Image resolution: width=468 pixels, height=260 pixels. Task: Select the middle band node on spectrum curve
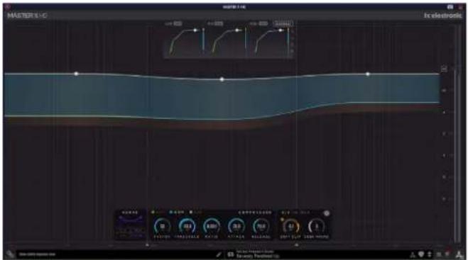coord(222,79)
